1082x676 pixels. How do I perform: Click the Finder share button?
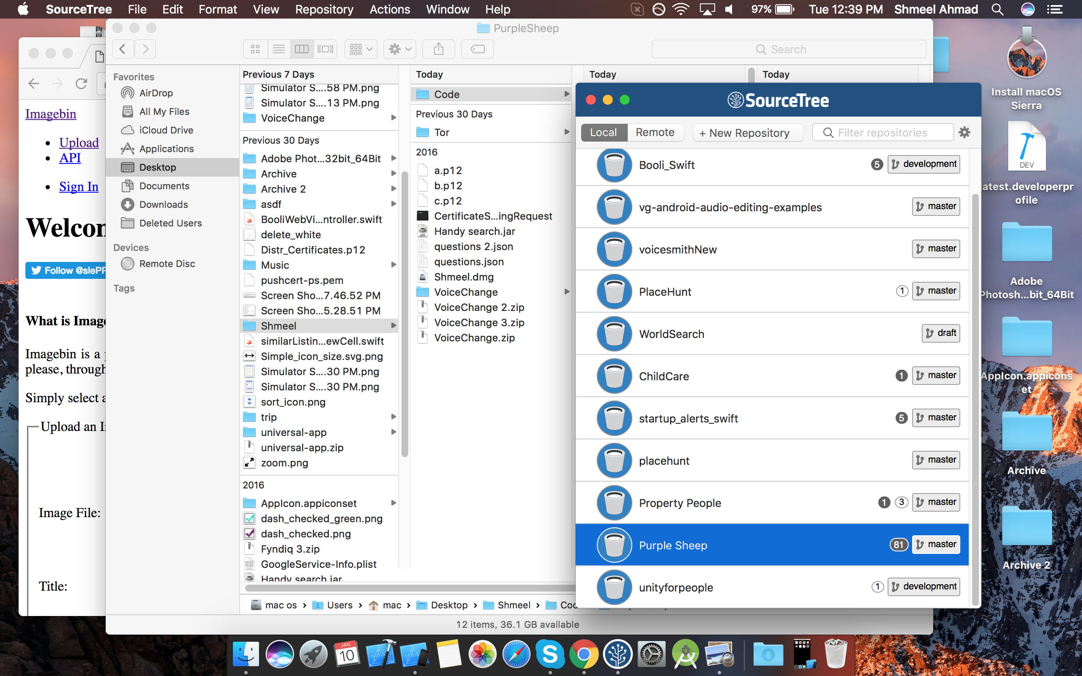[x=439, y=49]
